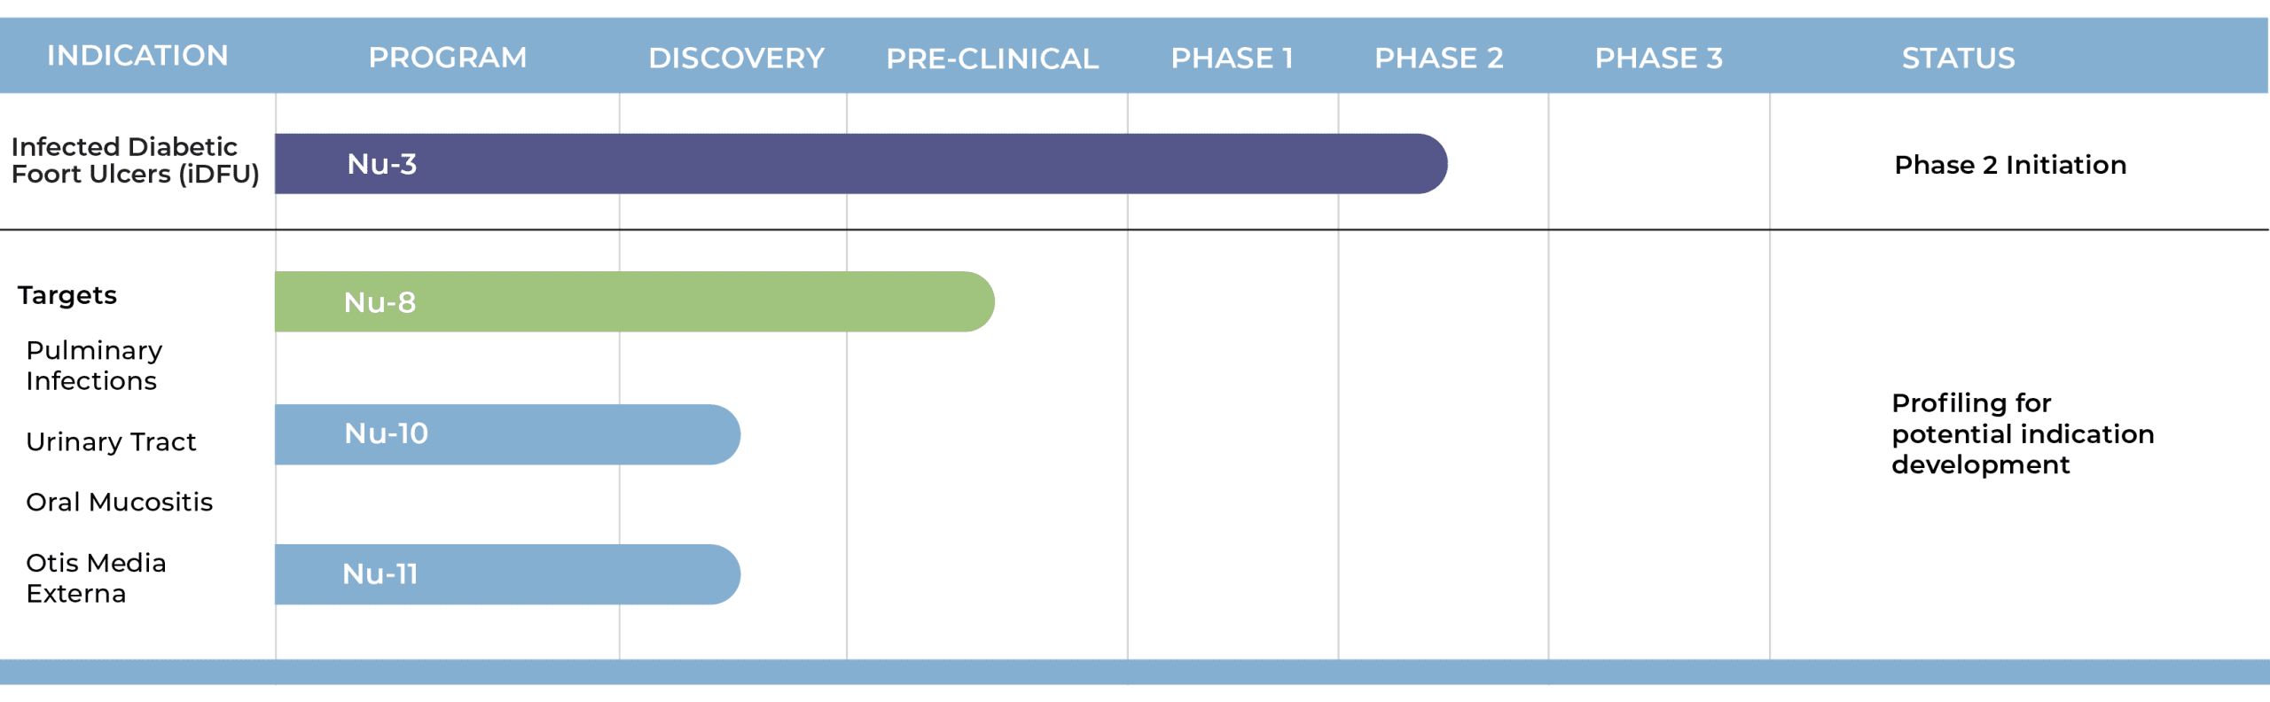
Task: Select the Urinary Tract target
Action: click(x=111, y=441)
